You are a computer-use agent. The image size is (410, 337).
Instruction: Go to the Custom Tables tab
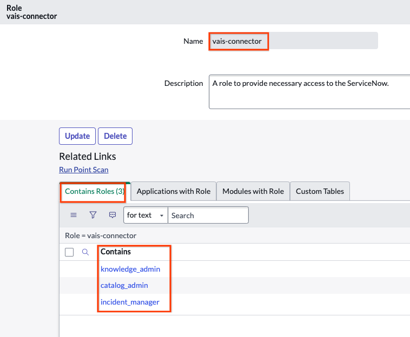pos(320,192)
